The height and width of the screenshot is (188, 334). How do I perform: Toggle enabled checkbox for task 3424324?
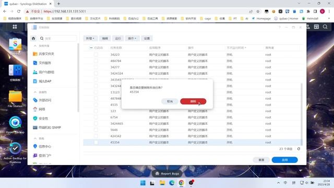coord(96,73)
